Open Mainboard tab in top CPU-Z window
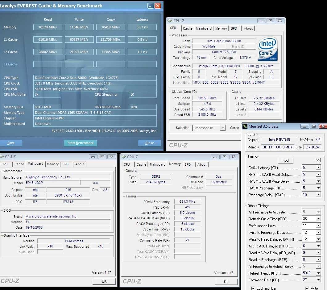This screenshot has width=327, height=290. point(204,28)
